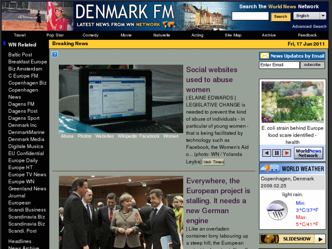
Task: Open Digitale Musica sidebar link
Action: point(26,147)
